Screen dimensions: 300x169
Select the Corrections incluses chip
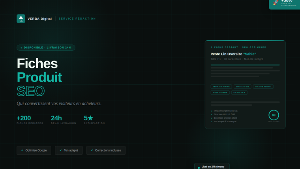[x=106, y=150]
